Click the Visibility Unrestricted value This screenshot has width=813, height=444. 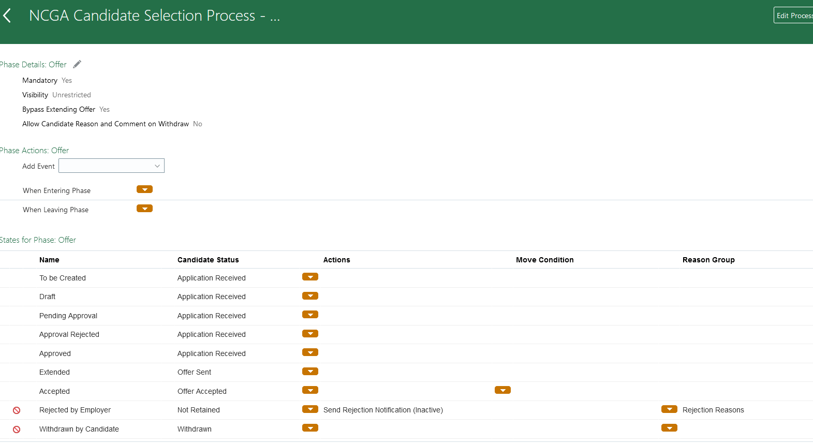point(71,95)
